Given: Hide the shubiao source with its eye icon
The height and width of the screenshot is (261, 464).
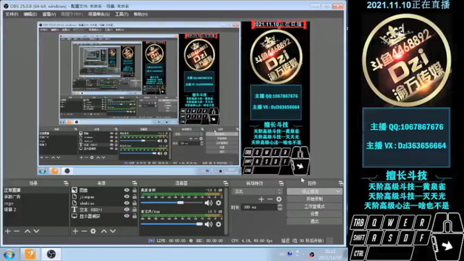Looking at the screenshot, I should [126, 204].
